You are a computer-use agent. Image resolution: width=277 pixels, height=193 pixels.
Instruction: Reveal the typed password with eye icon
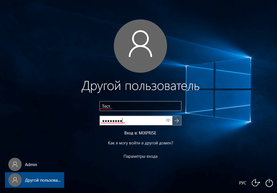click(x=168, y=121)
